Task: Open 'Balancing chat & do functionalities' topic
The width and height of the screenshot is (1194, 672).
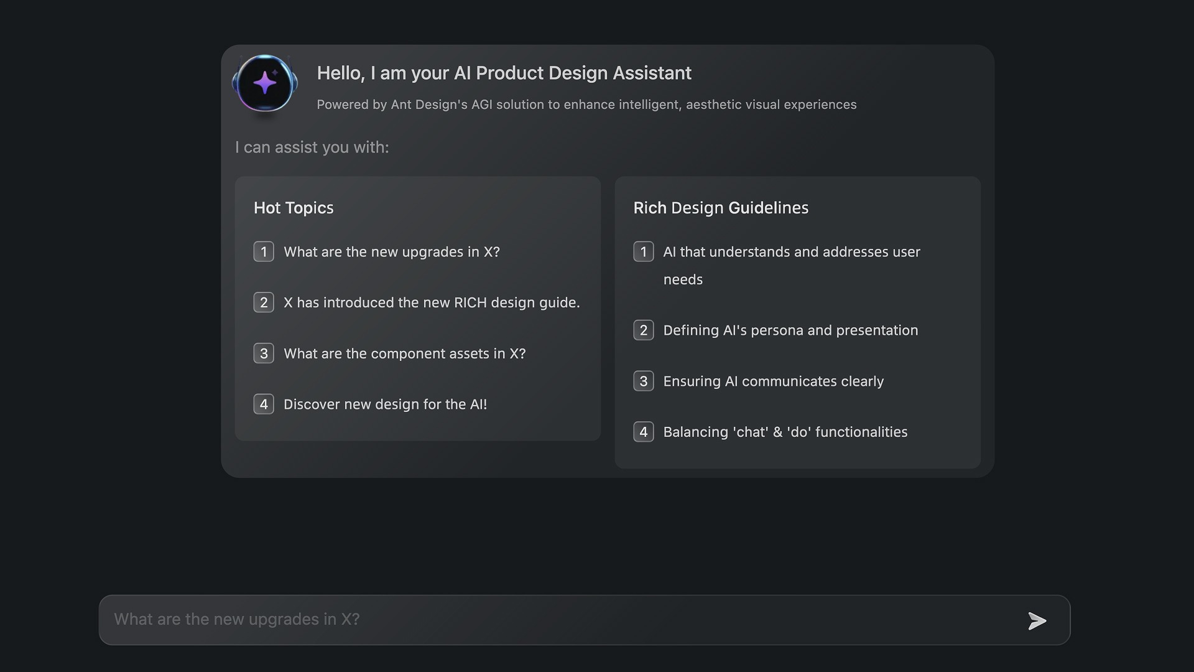Action: (785, 432)
